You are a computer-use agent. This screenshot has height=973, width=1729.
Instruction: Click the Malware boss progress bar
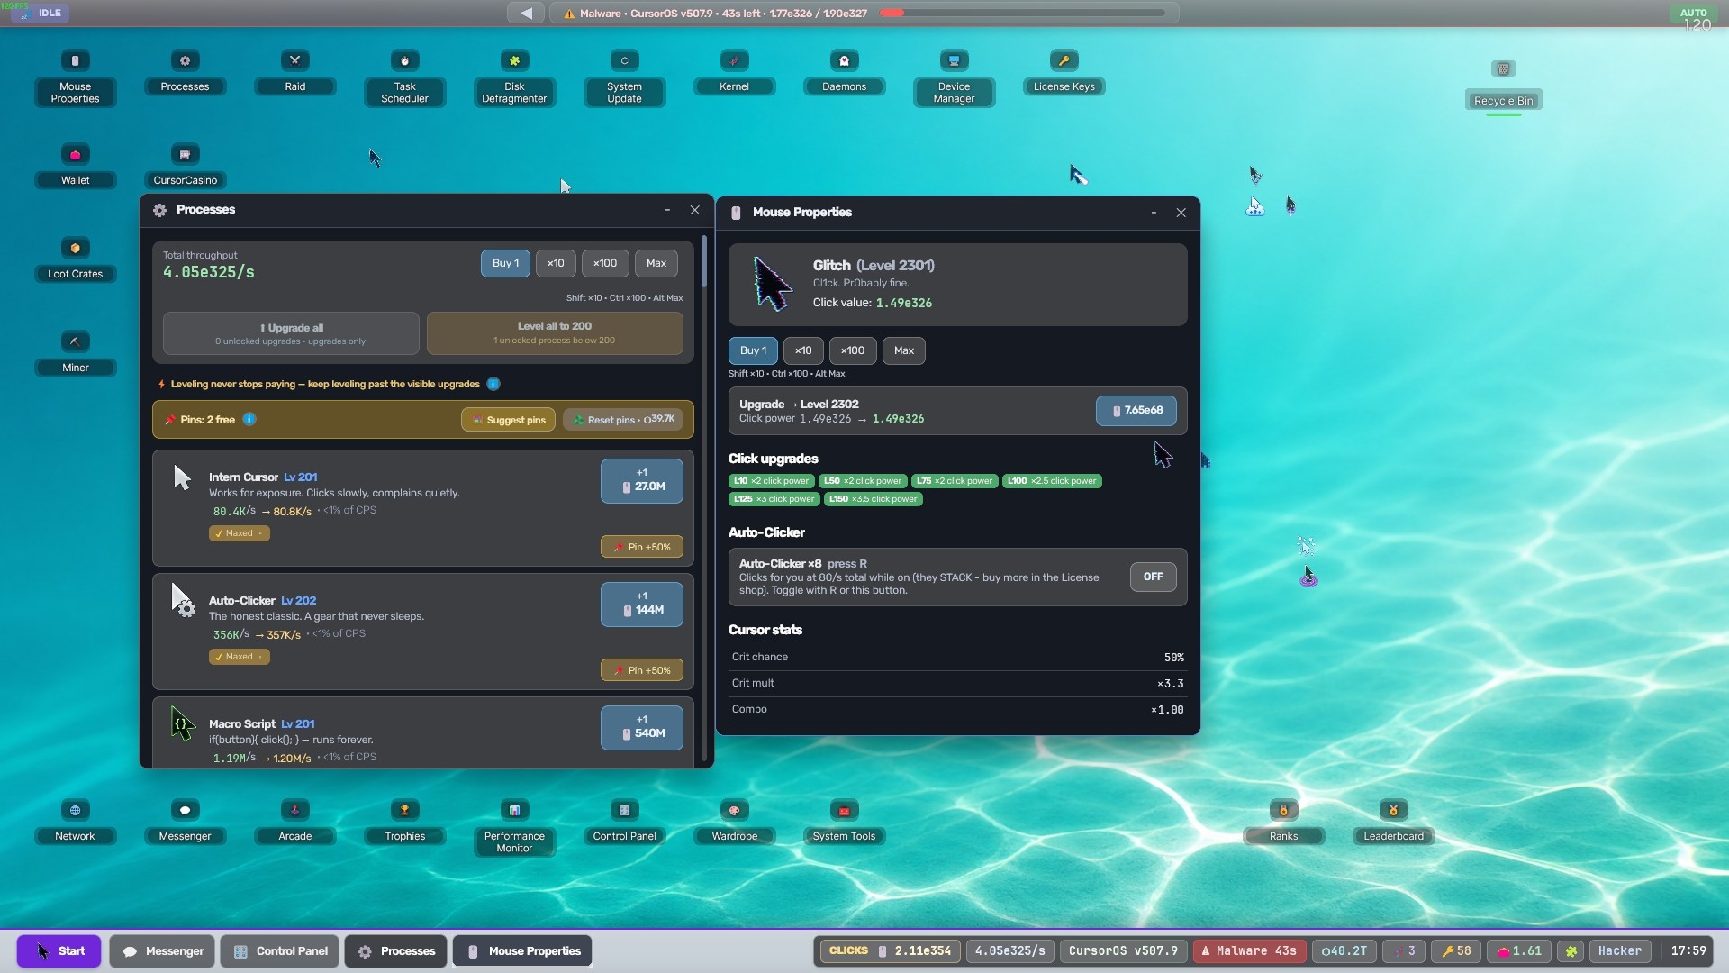1022,13
